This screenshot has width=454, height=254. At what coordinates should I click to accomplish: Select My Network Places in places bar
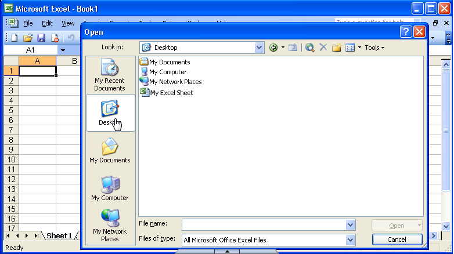pyautogui.click(x=110, y=226)
